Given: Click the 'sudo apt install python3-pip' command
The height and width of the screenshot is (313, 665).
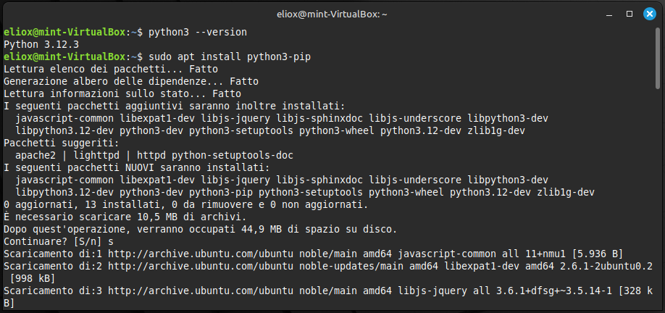Looking at the screenshot, I should point(230,56).
